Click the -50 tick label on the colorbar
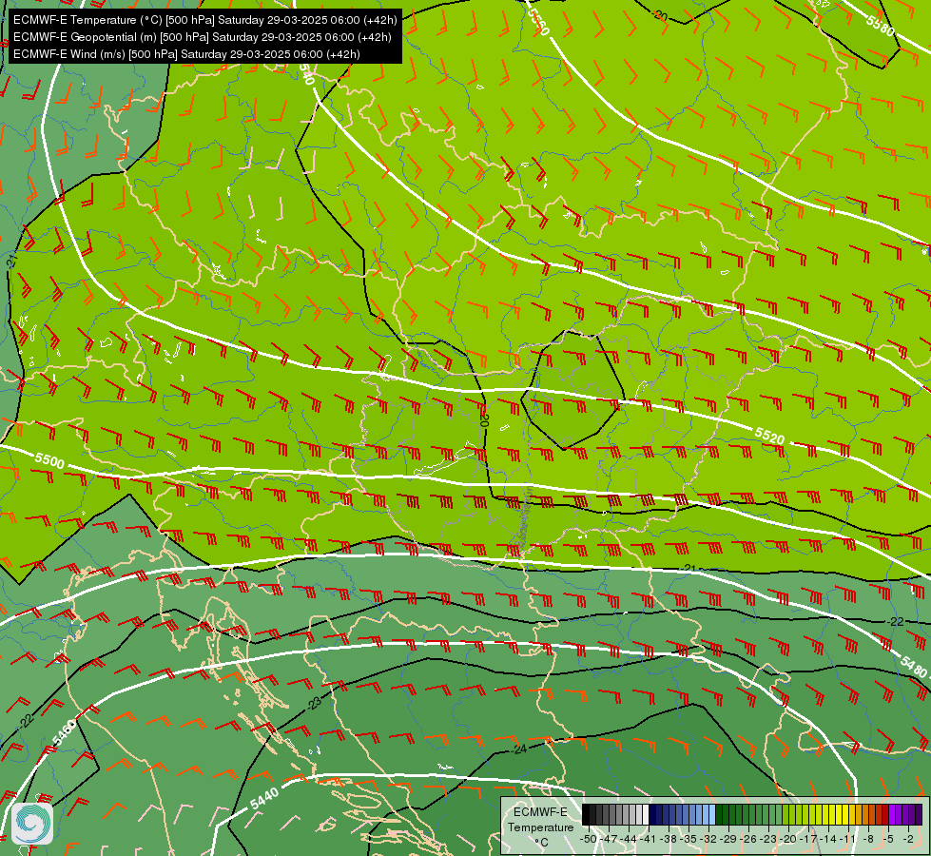Screen dimensions: 931x856 (588, 839)
